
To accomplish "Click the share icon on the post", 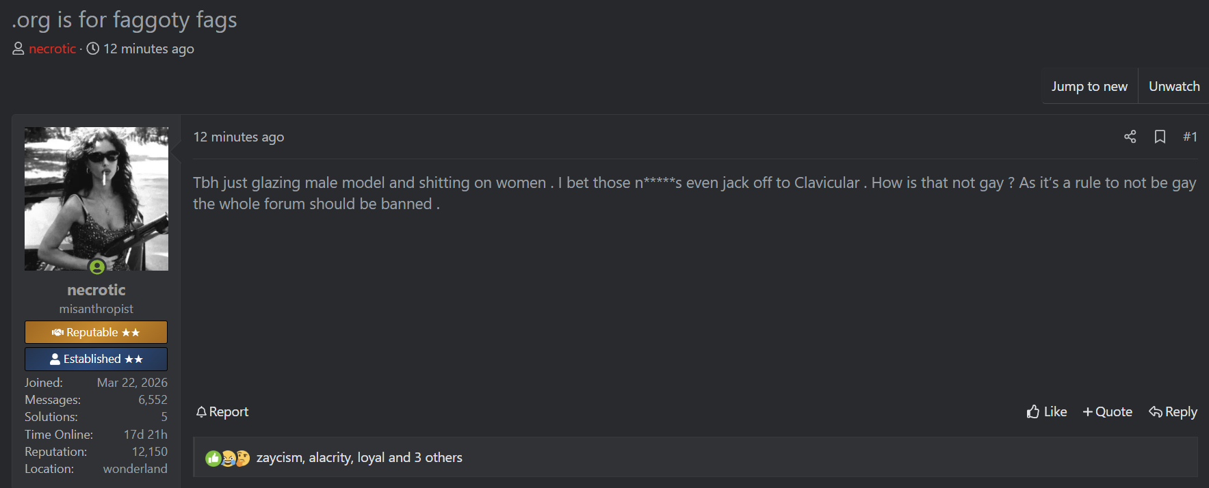I will point(1130,137).
